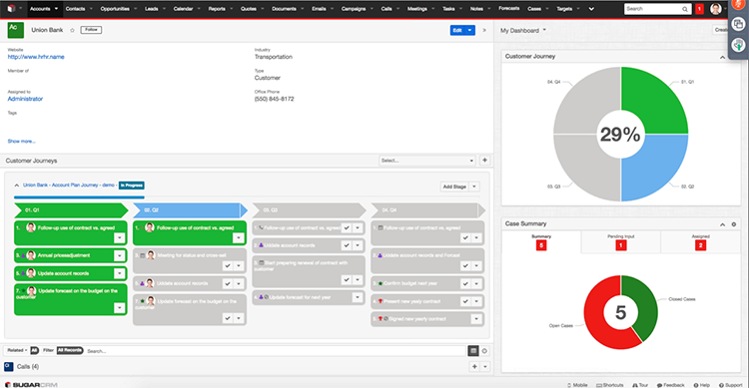Click the user avatar in top bar
The width and height of the screenshot is (749, 388).
715,9
